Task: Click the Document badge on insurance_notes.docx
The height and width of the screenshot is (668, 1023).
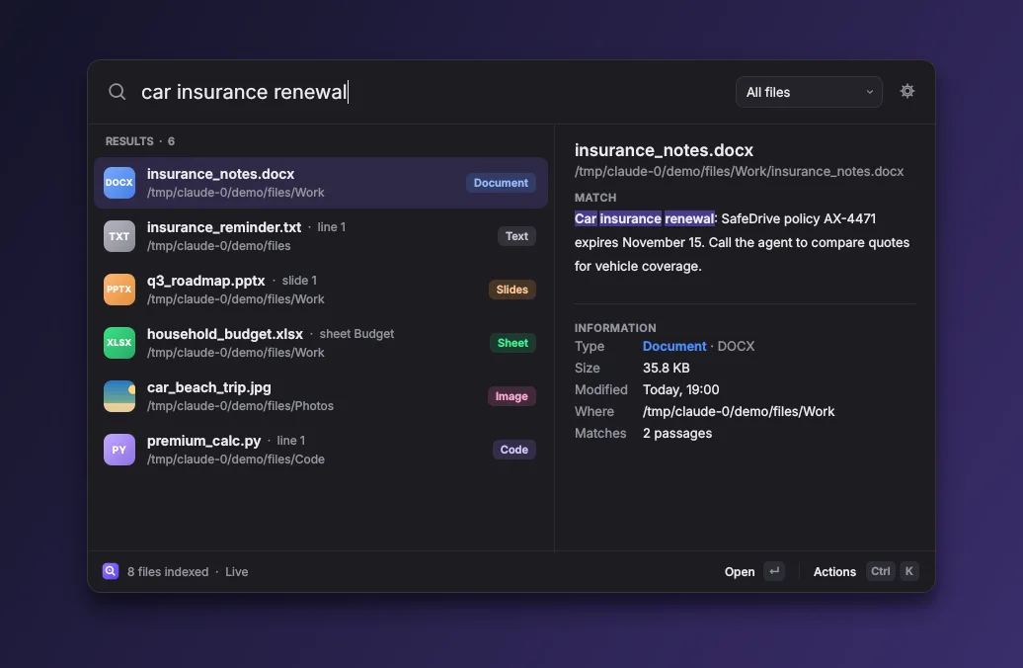Action: click(x=501, y=183)
